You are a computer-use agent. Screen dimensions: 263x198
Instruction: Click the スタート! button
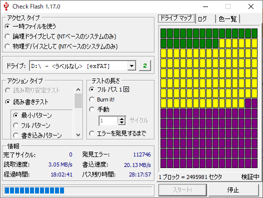click(x=182, y=190)
